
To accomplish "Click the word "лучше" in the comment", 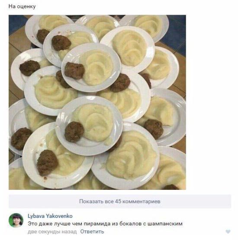I will (62, 224).
